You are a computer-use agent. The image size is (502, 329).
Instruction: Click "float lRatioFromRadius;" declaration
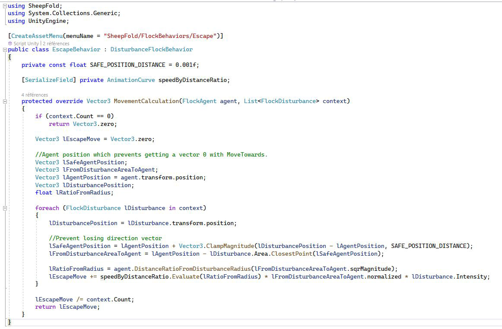74,193
